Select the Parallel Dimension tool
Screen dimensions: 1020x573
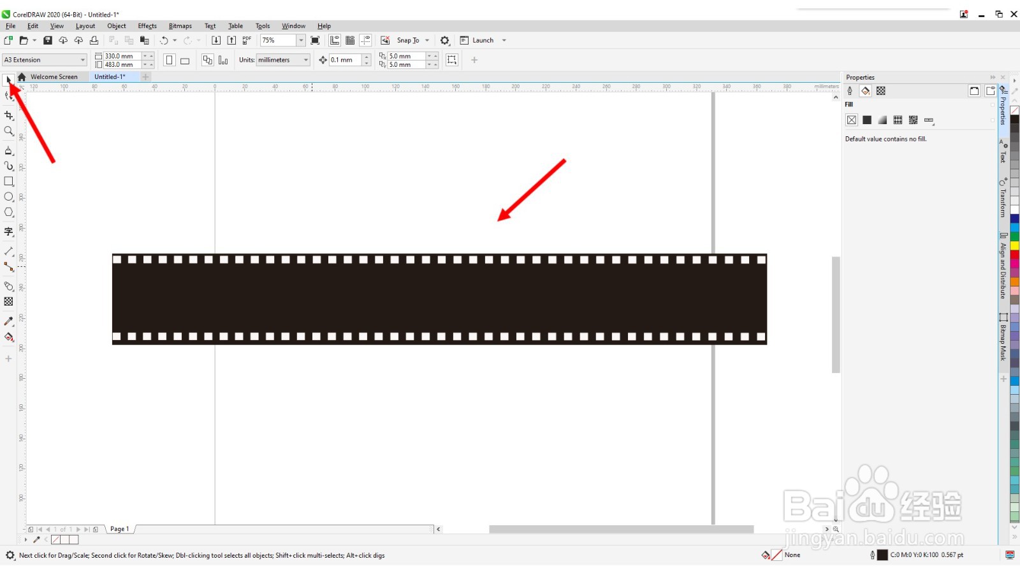(x=9, y=251)
